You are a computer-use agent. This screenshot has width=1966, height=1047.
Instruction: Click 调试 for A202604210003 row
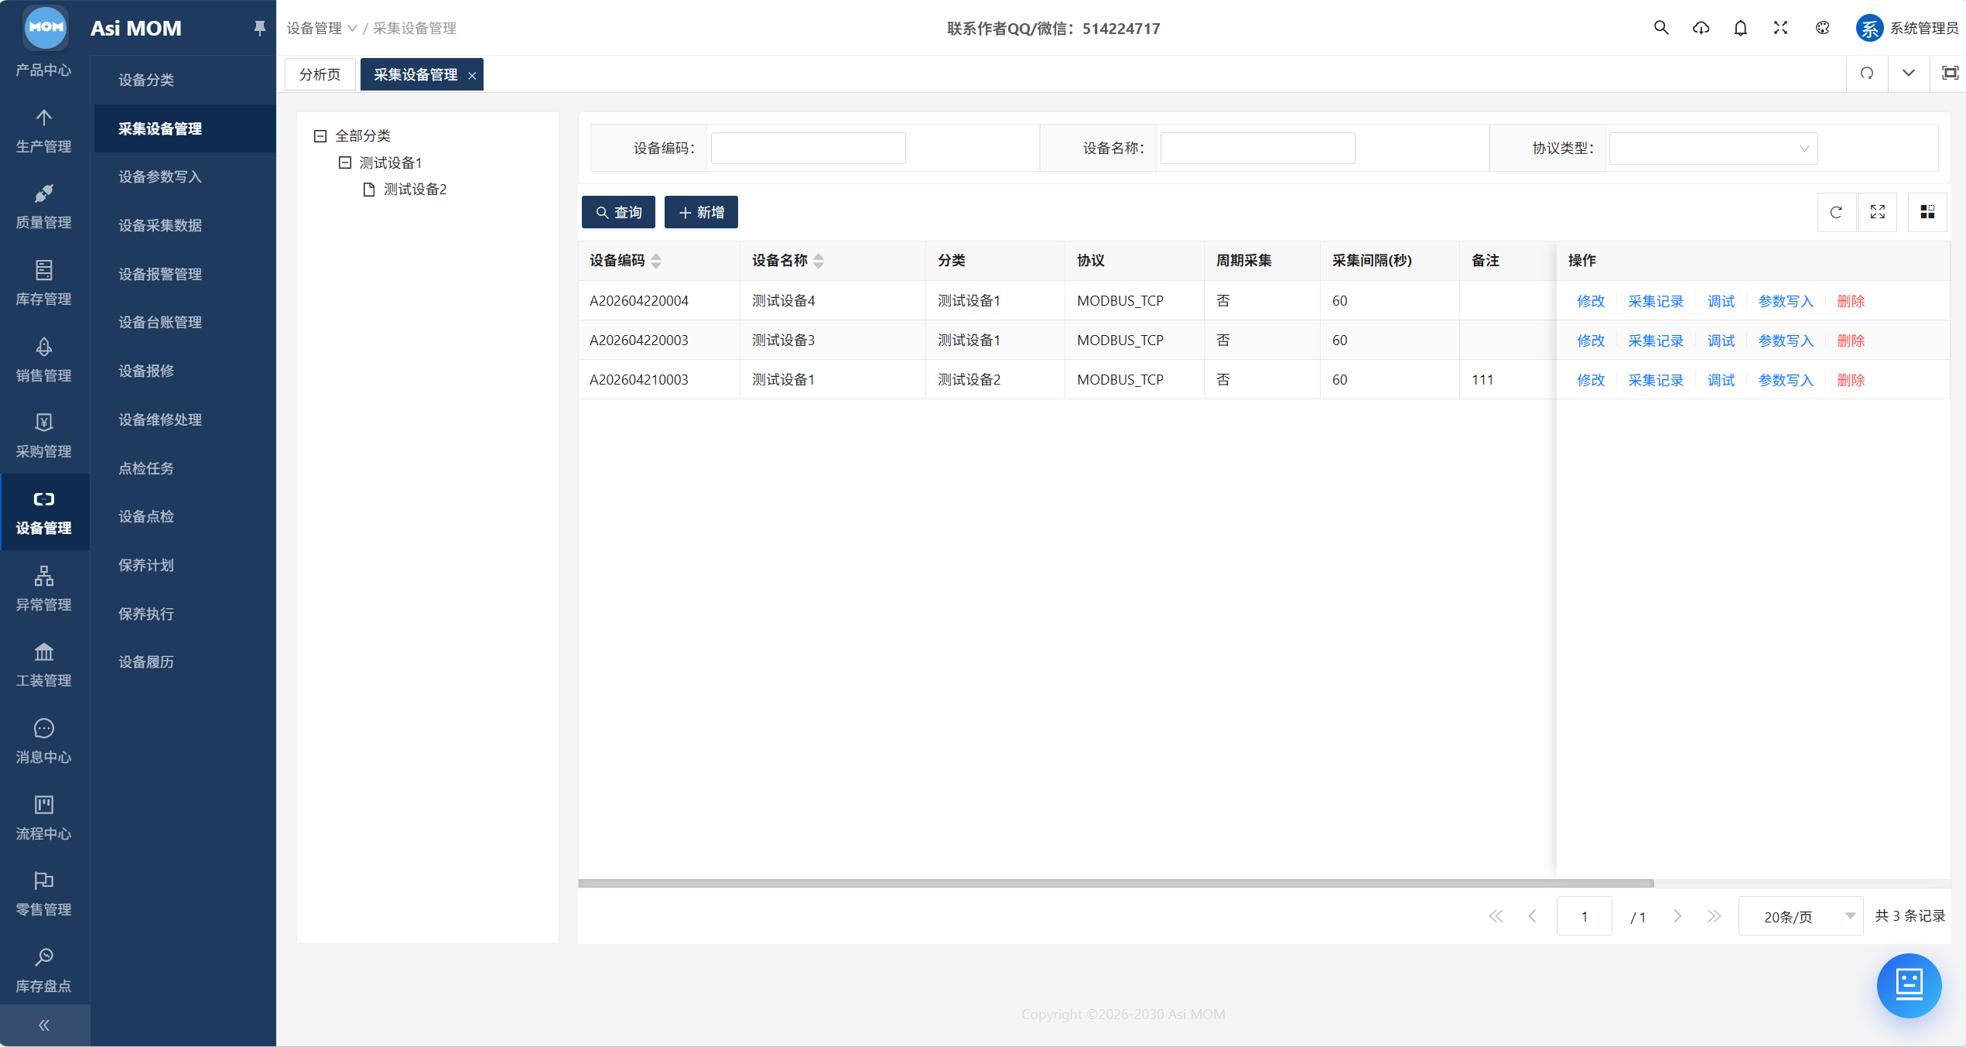tap(1721, 381)
